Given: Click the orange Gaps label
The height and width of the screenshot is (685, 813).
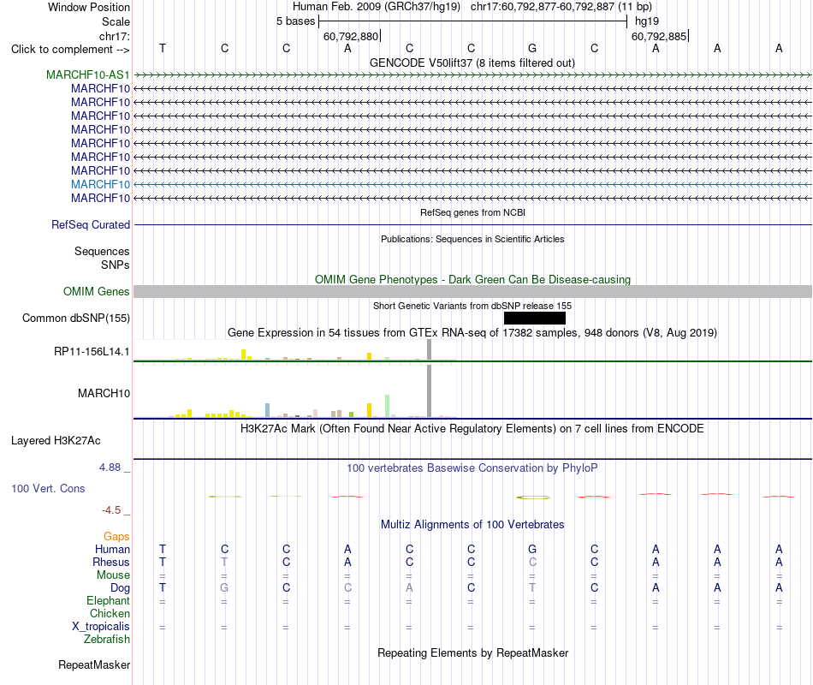Looking at the screenshot, I should [116, 536].
